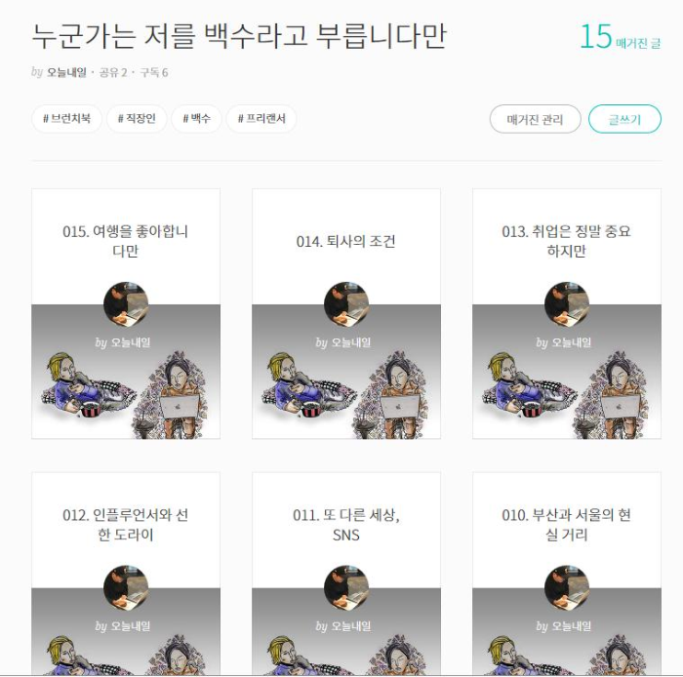The image size is (683, 677).
Task: Click author avatar on article 012 card
Action: pyautogui.click(x=126, y=588)
